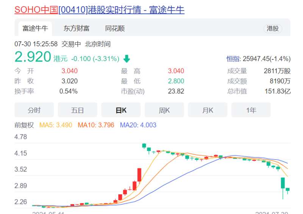Open the SOHO中国 港股实时行情 title link

pyautogui.click(x=99, y=10)
